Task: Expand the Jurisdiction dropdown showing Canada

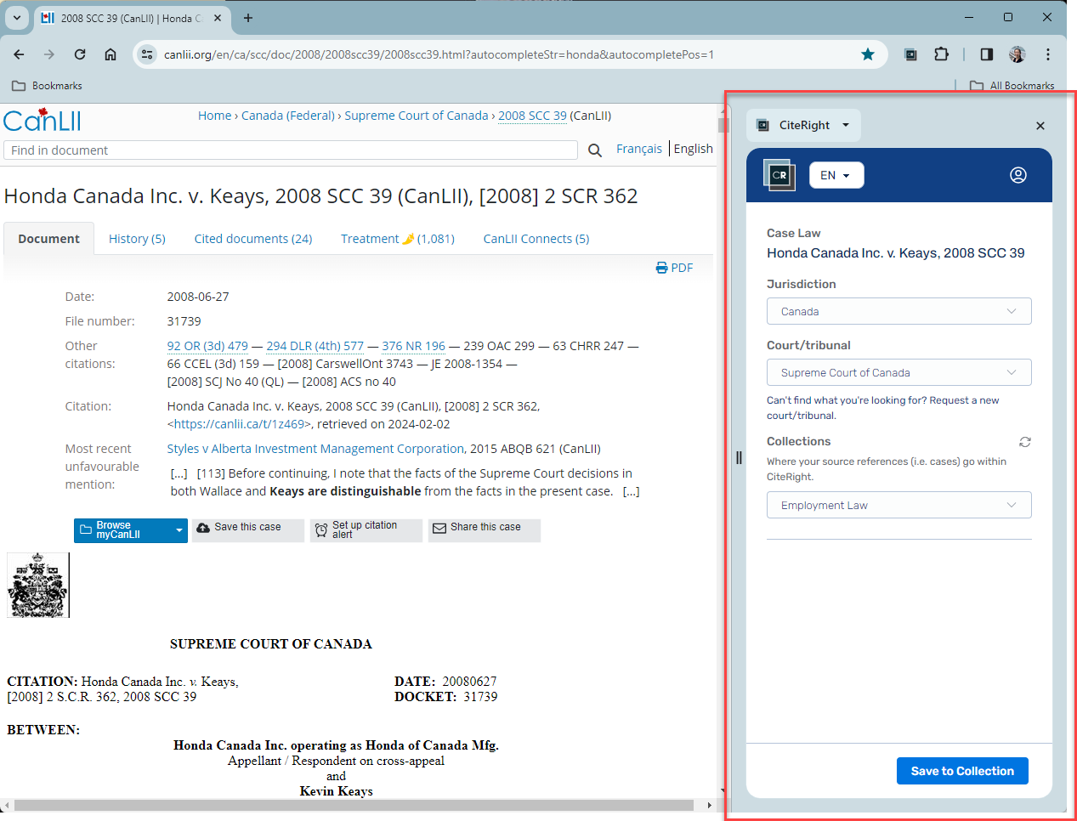Action: click(x=899, y=311)
